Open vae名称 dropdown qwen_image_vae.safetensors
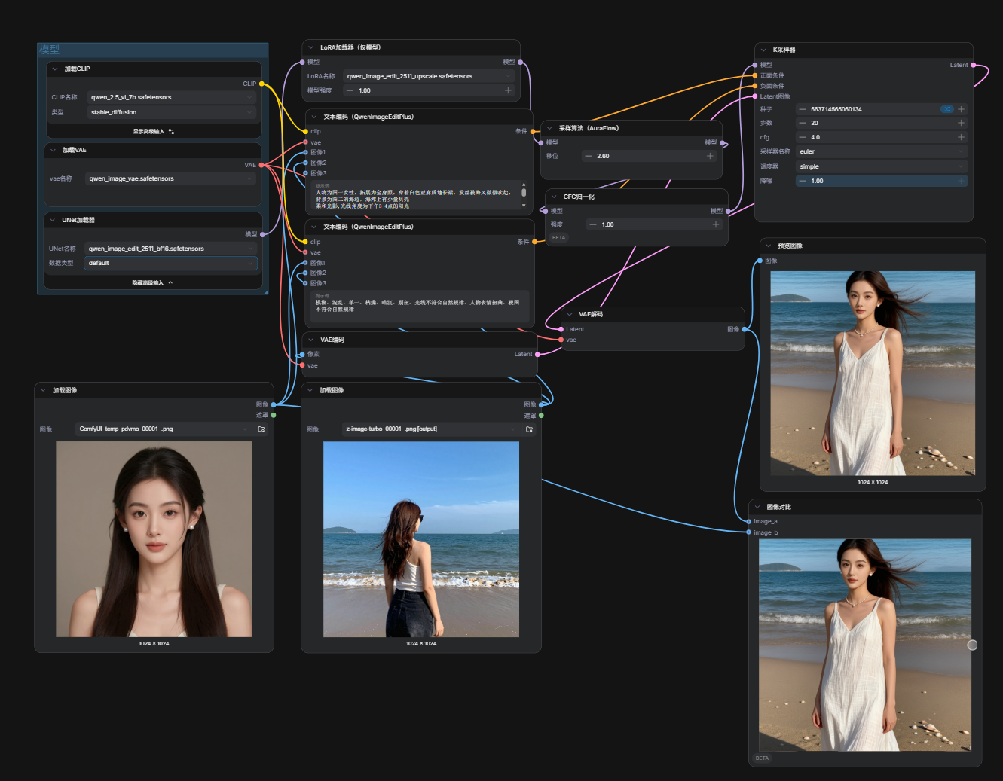 click(170, 178)
